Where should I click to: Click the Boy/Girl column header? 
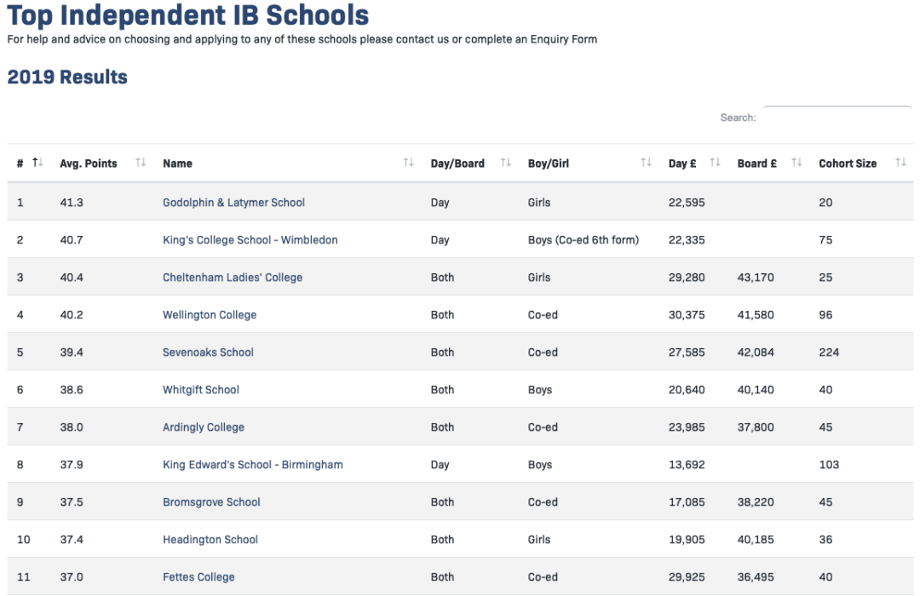(x=549, y=163)
